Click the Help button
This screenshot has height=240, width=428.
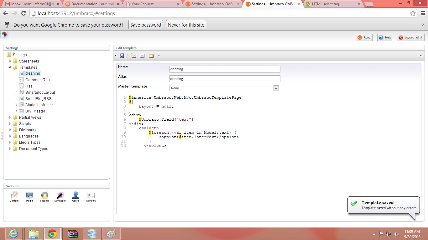point(385,37)
